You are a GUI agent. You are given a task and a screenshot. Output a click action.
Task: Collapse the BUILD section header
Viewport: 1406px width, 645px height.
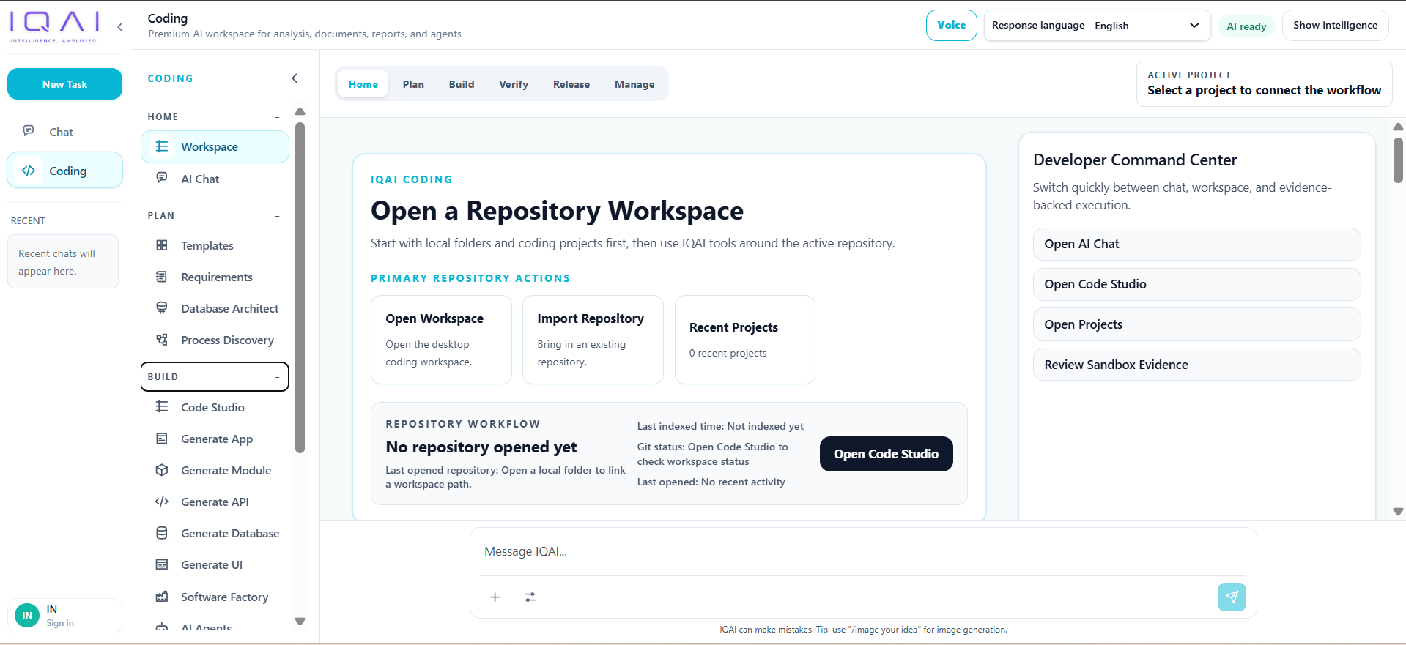[x=278, y=377]
